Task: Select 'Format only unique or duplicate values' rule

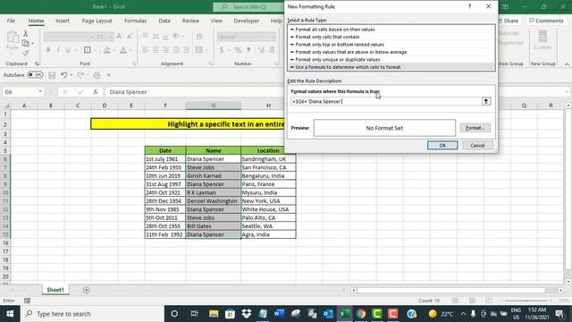Action: point(391,60)
